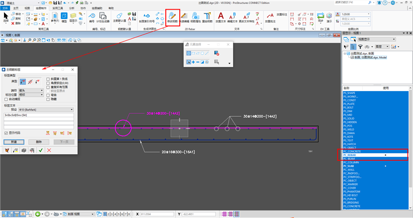Switch to the 视图 ribbon tab

tap(27, 9)
